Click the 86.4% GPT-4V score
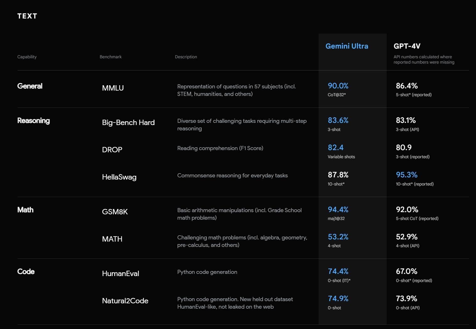 [407, 86]
